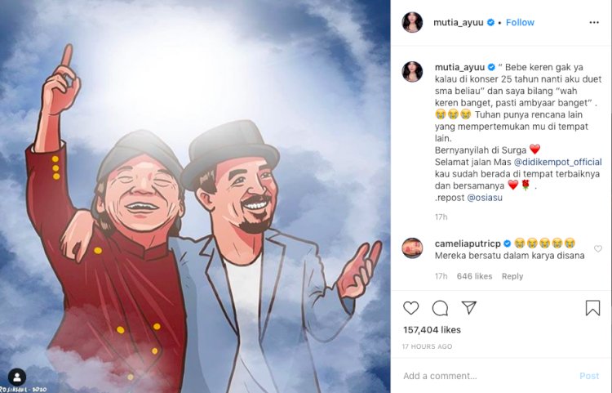Show tagged people icon on photo
612x393 pixels.
tap(17, 377)
